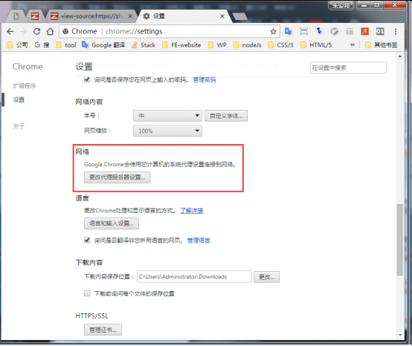Bookmark this page with the star icon
This screenshot has width=412, height=346.
click(273, 32)
